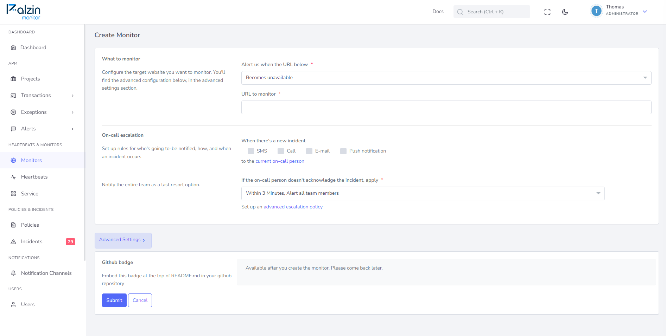Screen dimensions: 666x336
Task: Expand the Alerts submenu chevron
Action: pyautogui.click(x=73, y=129)
